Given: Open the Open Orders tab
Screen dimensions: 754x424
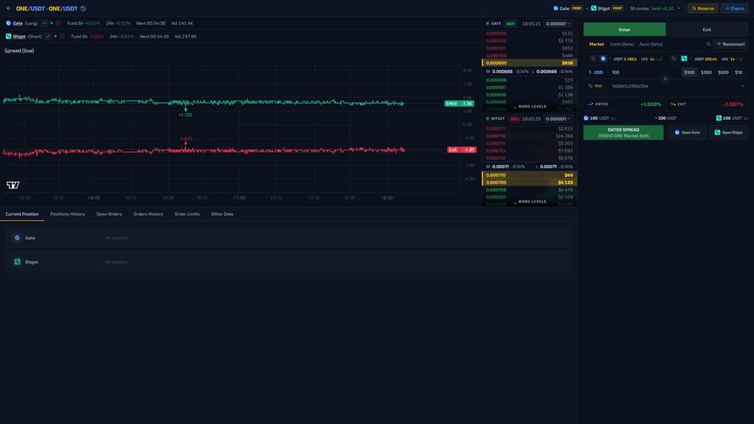Looking at the screenshot, I should (109, 214).
